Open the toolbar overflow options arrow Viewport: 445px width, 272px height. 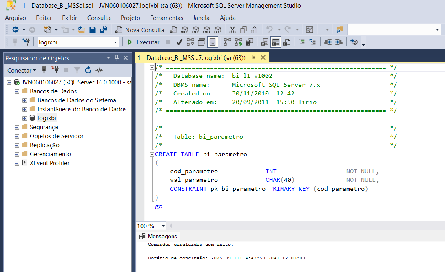(363, 44)
